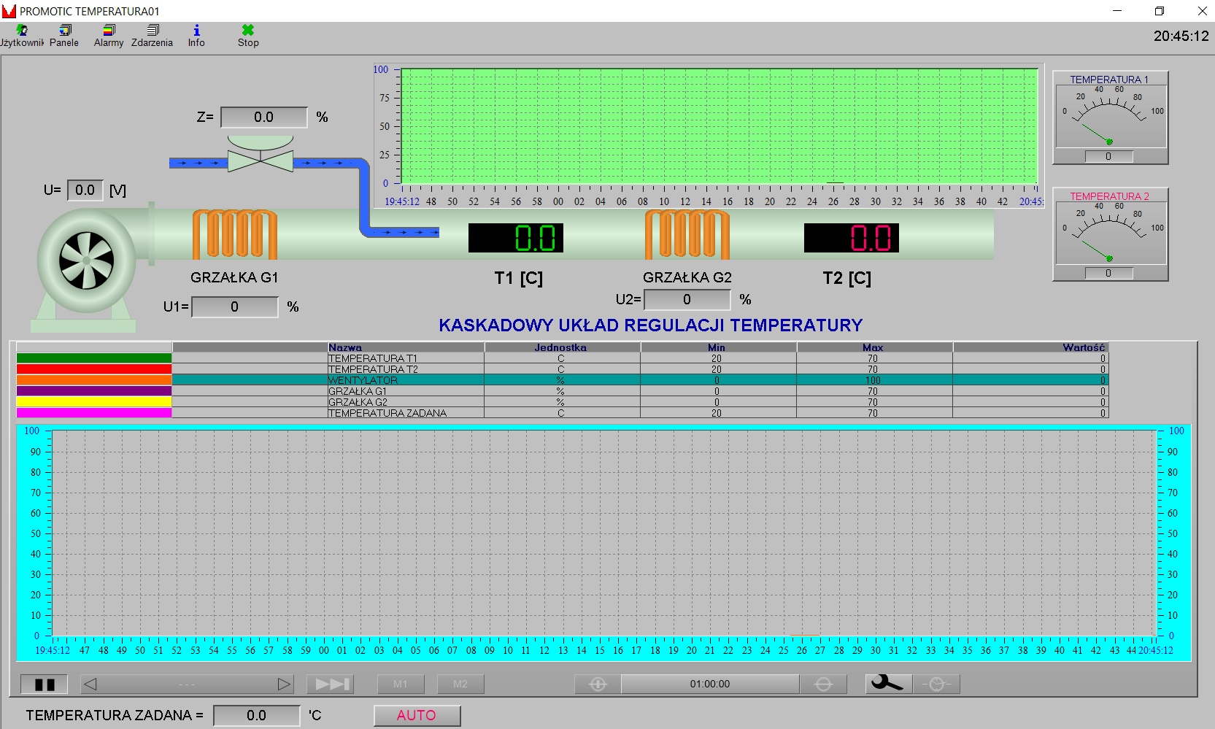Screen dimensions: 1215x729
Task: Open the Użytkownik user icon
Action: [x=22, y=31]
